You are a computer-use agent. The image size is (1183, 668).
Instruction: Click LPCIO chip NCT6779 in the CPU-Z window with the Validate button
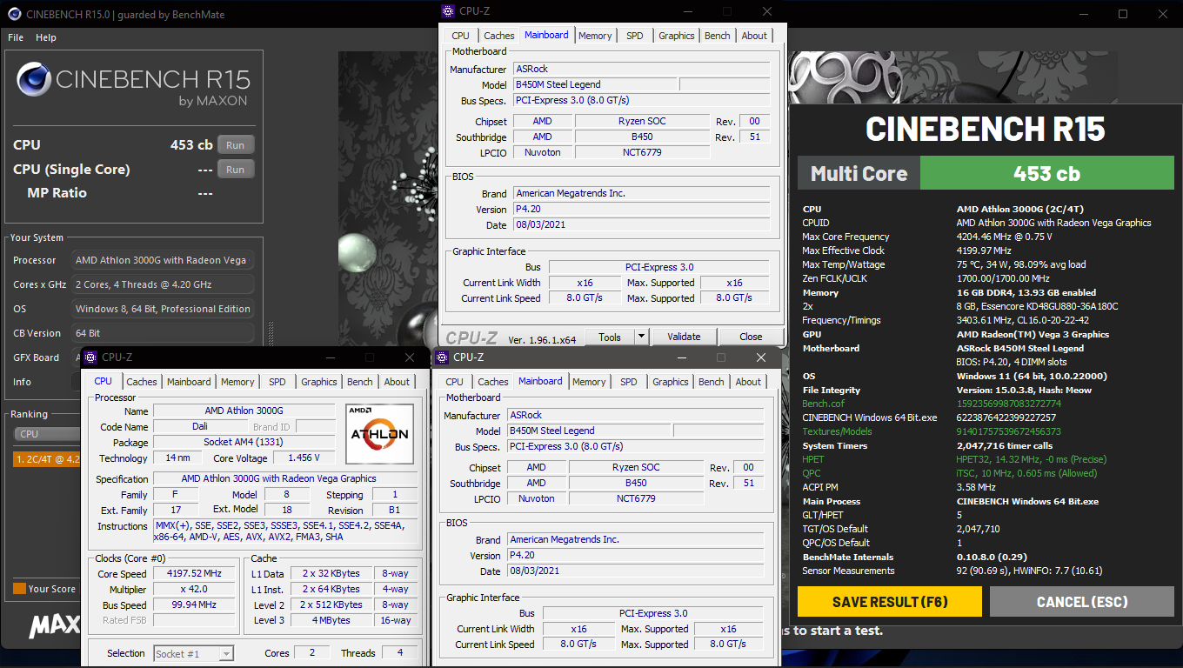pyautogui.click(x=642, y=152)
